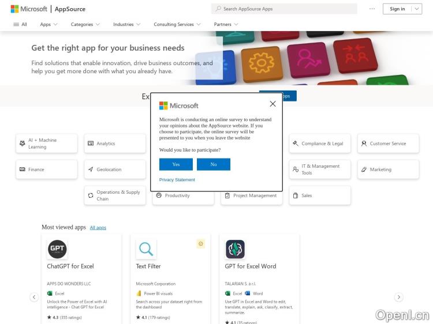The height and width of the screenshot is (324, 433).
Task: Choose the Marketing category tile
Action: point(387,169)
